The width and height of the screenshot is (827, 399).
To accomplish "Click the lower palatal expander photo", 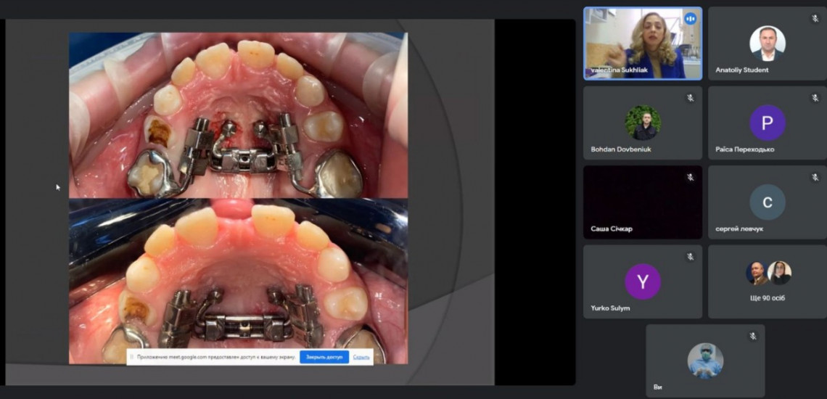I will click(x=239, y=281).
